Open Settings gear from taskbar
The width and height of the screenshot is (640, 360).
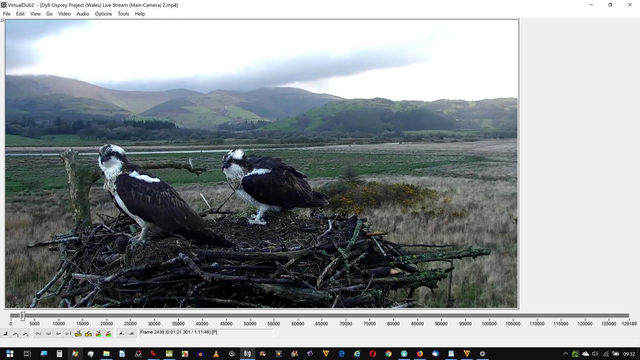pos(482,354)
